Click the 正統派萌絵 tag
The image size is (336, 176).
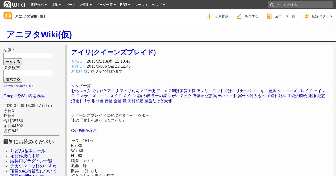click(297, 96)
